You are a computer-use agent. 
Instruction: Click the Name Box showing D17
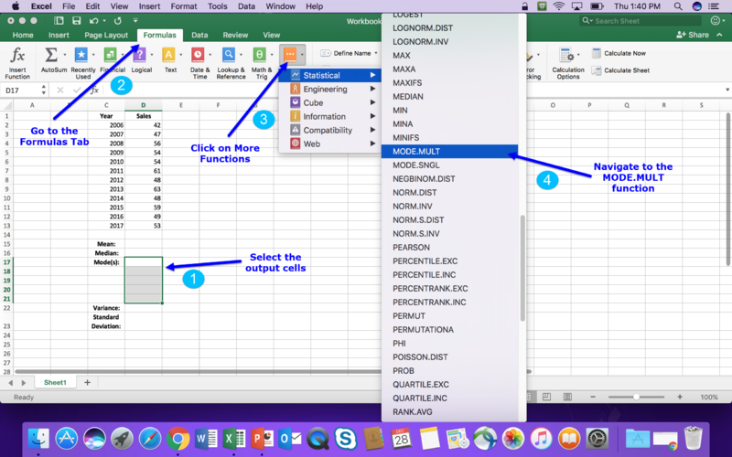tap(23, 90)
